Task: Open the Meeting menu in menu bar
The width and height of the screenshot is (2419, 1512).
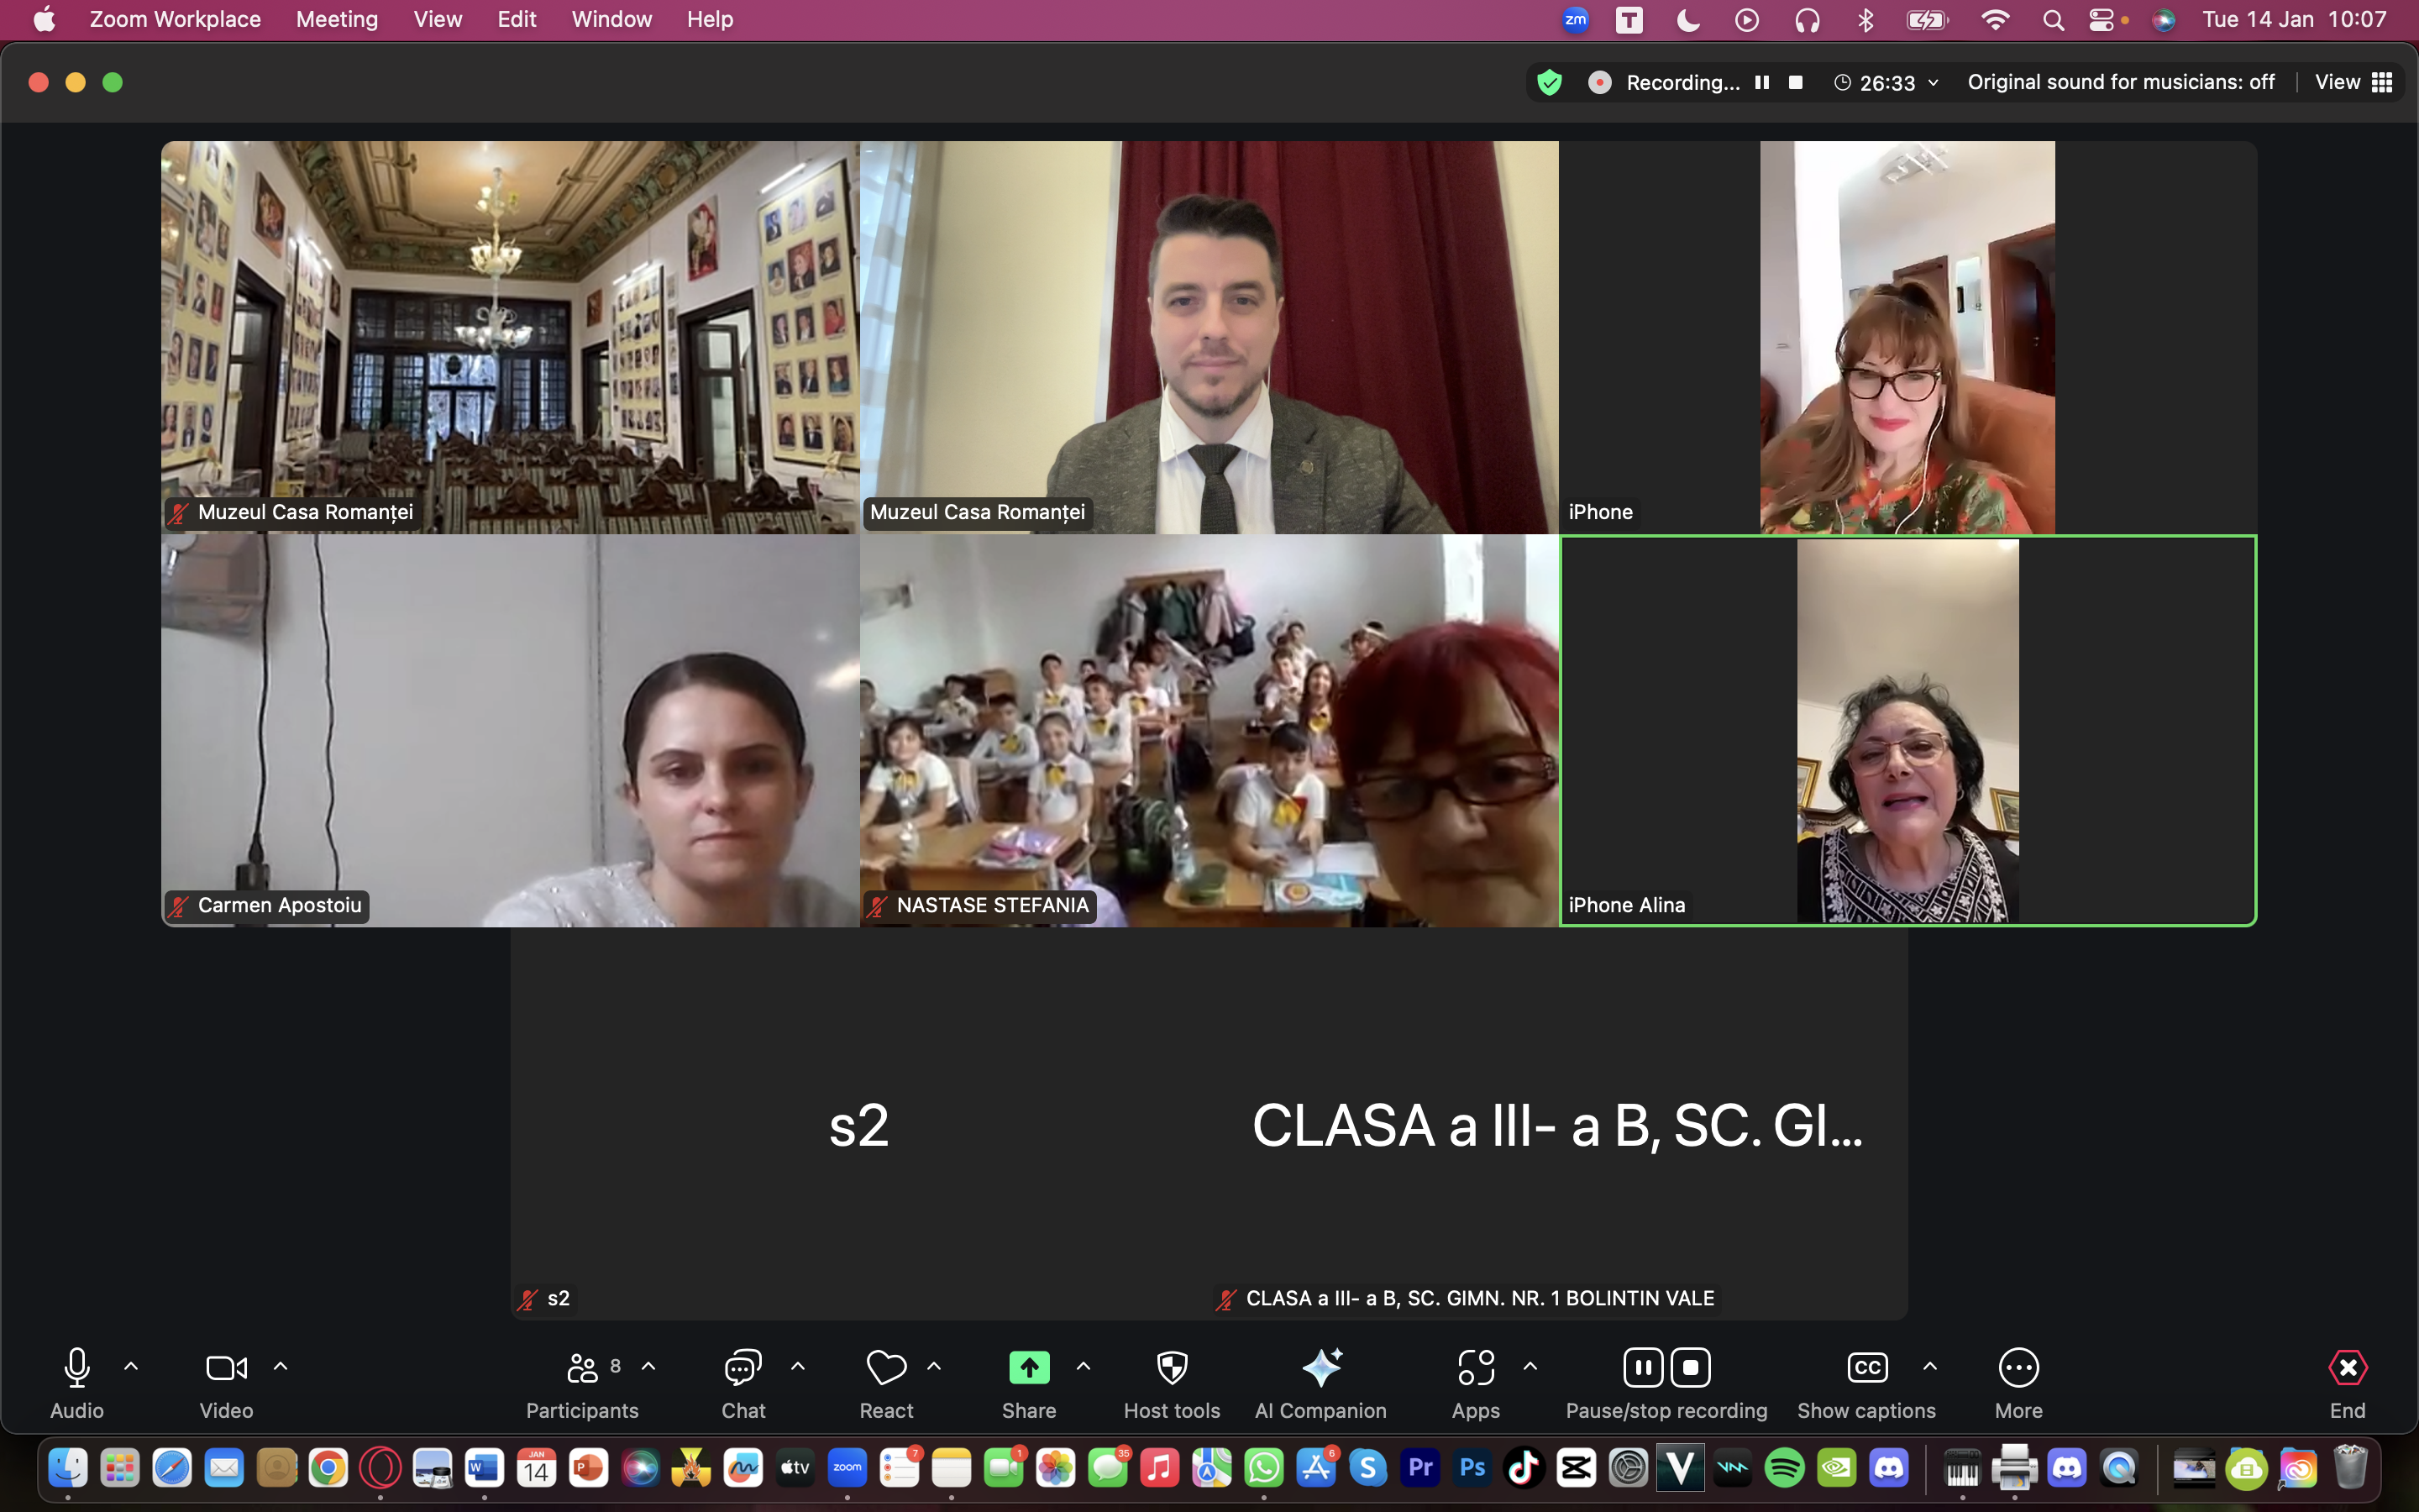Action: coord(337,19)
